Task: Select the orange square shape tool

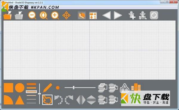Action: (x=8, y=88)
